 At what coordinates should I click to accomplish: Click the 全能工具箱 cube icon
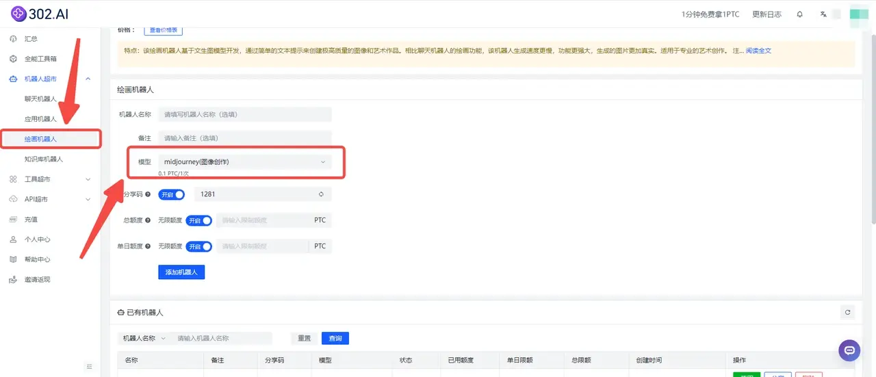pyautogui.click(x=12, y=59)
